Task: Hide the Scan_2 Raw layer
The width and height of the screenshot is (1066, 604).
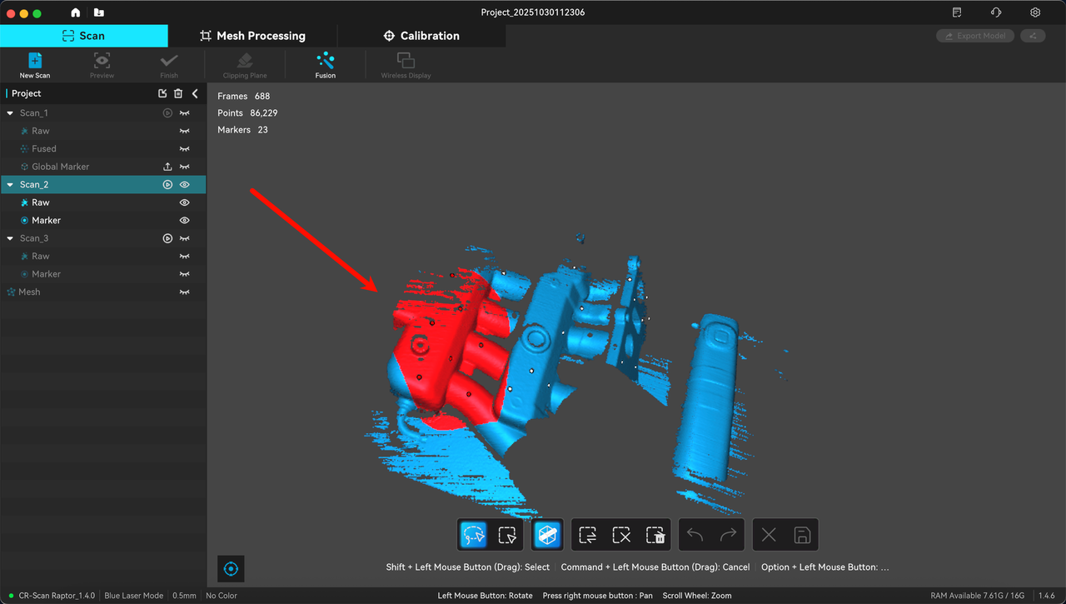Action: 185,202
